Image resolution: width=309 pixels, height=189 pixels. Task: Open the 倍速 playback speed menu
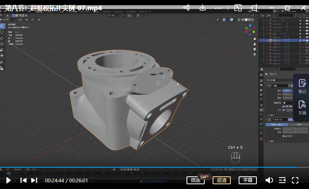pos(196,180)
